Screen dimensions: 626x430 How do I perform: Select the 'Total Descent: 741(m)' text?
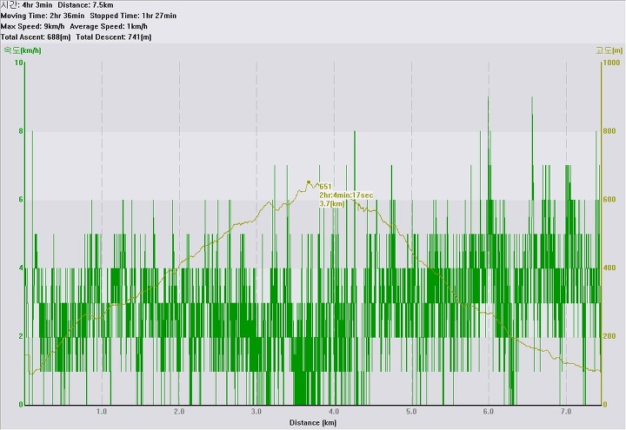114,37
